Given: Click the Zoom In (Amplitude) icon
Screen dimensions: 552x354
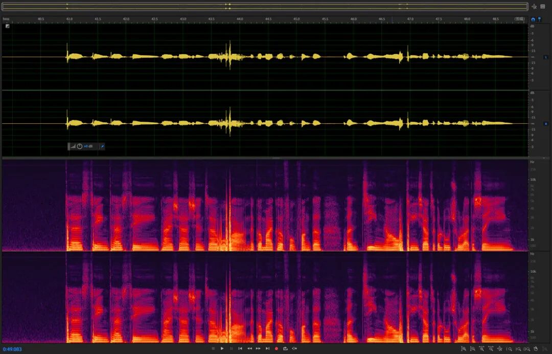Looking at the screenshot, I should point(464,349).
